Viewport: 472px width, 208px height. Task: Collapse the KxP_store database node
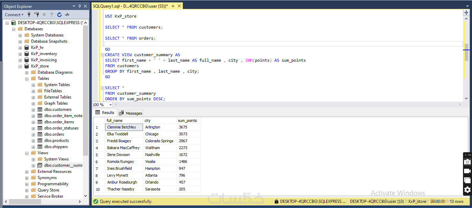(20, 66)
